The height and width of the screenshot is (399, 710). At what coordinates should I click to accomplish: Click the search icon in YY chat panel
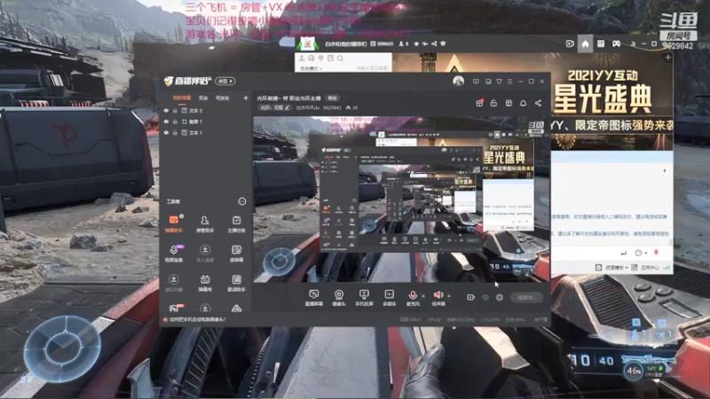click(340, 59)
